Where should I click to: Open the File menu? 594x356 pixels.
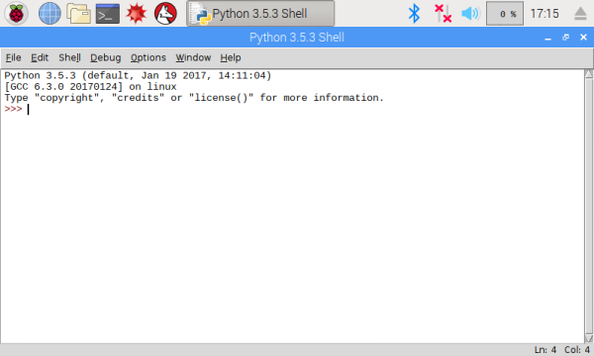click(13, 57)
